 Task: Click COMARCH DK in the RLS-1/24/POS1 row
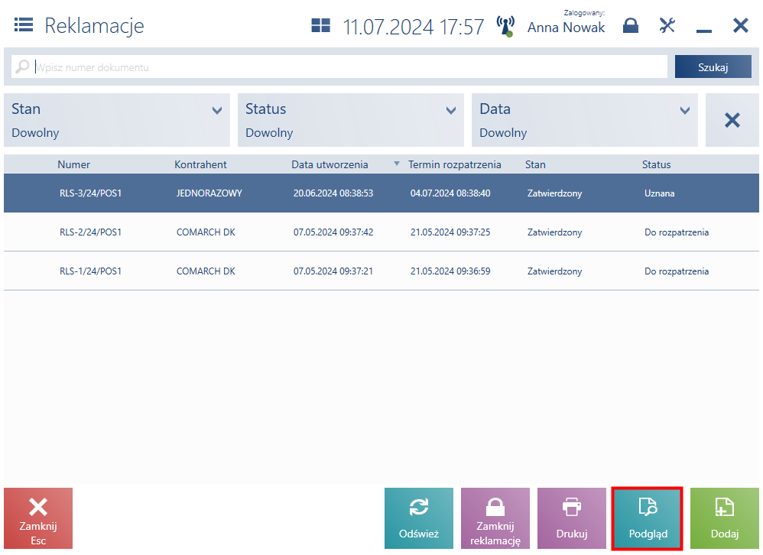206,271
